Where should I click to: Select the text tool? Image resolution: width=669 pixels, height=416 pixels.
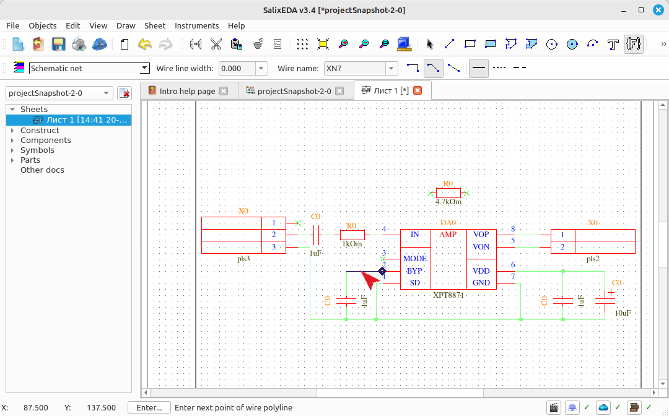(613, 44)
